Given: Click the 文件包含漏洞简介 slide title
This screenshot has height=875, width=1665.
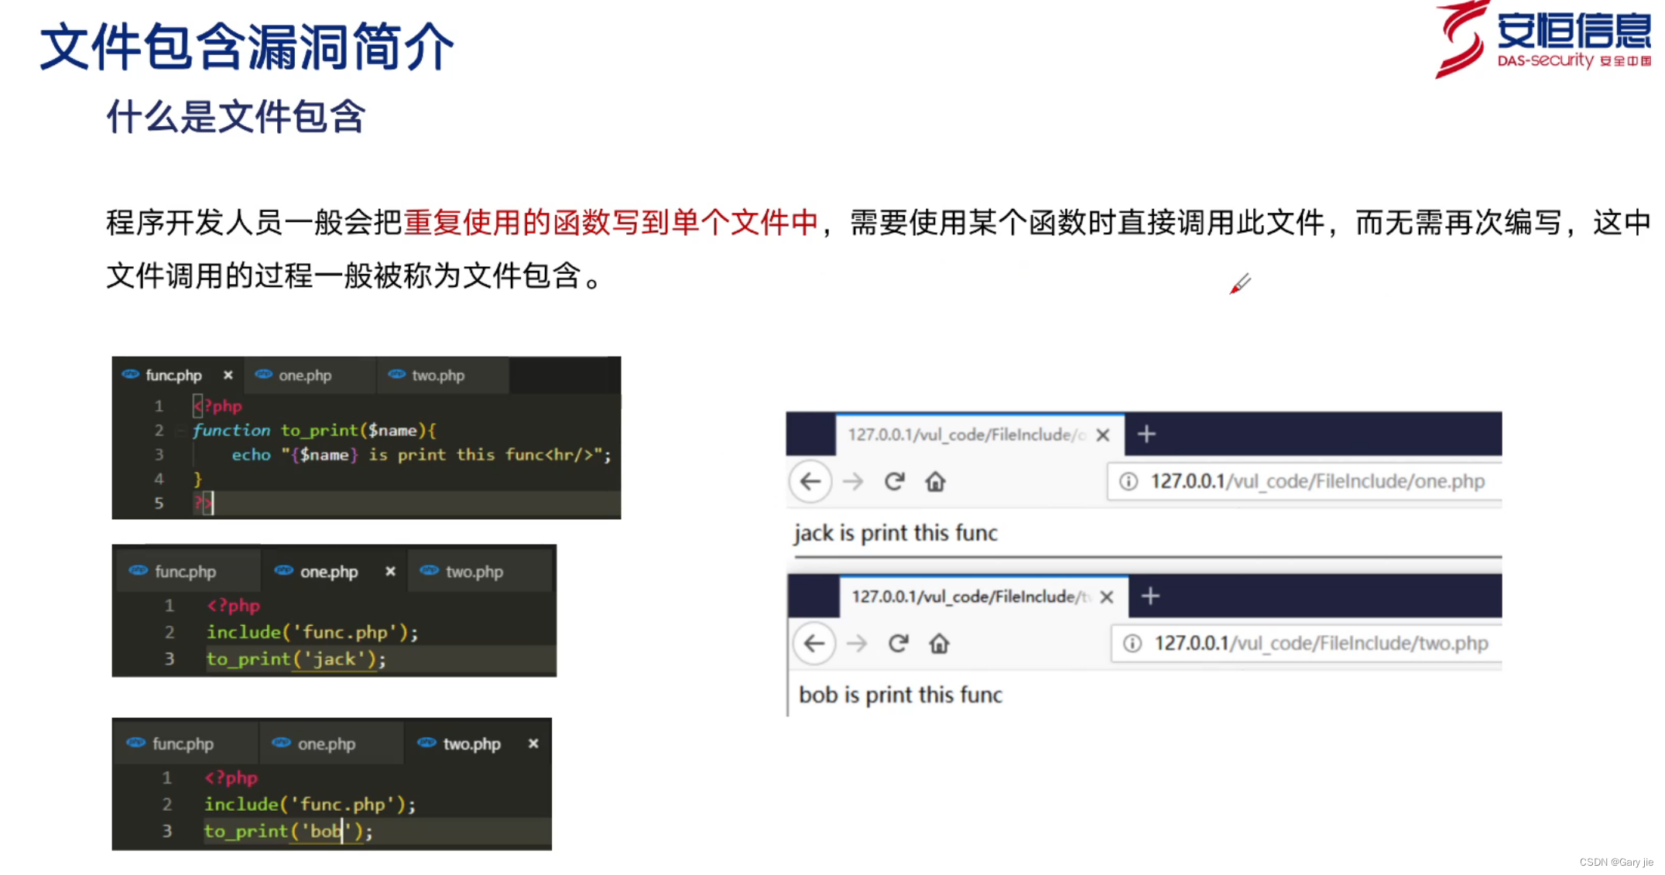Looking at the screenshot, I should pyautogui.click(x=247, y=46).
